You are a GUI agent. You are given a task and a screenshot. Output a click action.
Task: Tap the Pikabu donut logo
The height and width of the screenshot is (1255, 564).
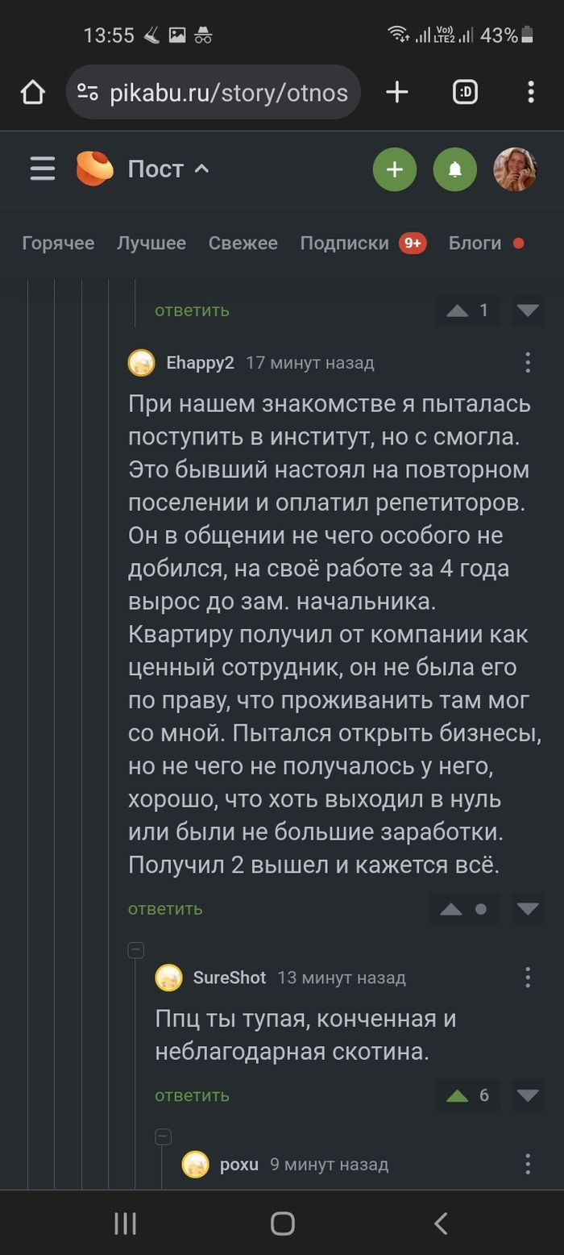pyautogui.click(x=94, y=169)
